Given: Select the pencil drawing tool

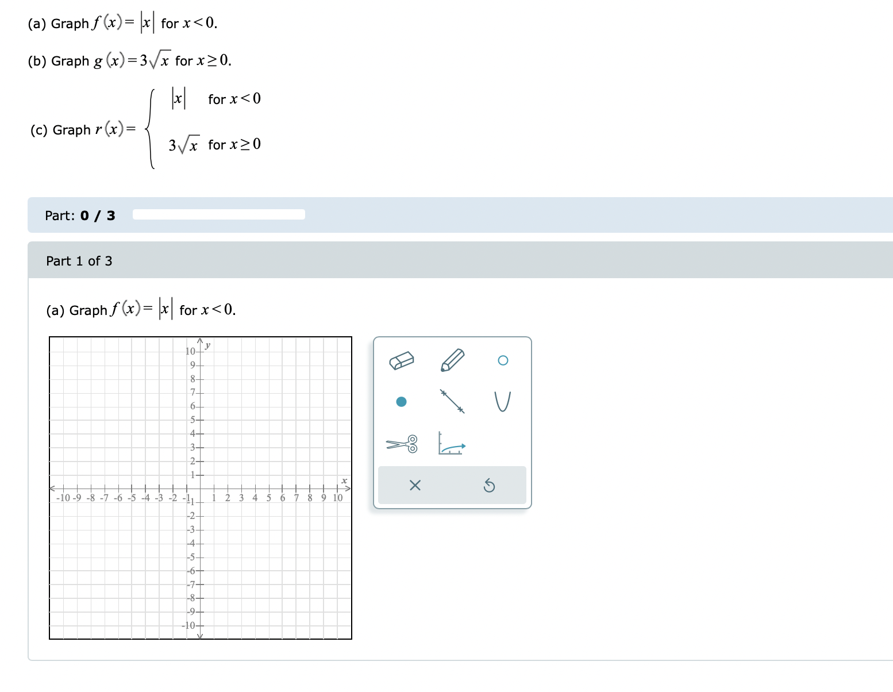Looking at the screenshot, I should [453, 360].
